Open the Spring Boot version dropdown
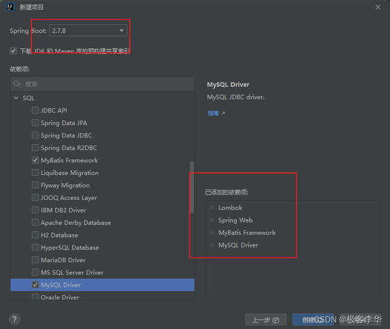390x329 pixels. tap(88, 31)
